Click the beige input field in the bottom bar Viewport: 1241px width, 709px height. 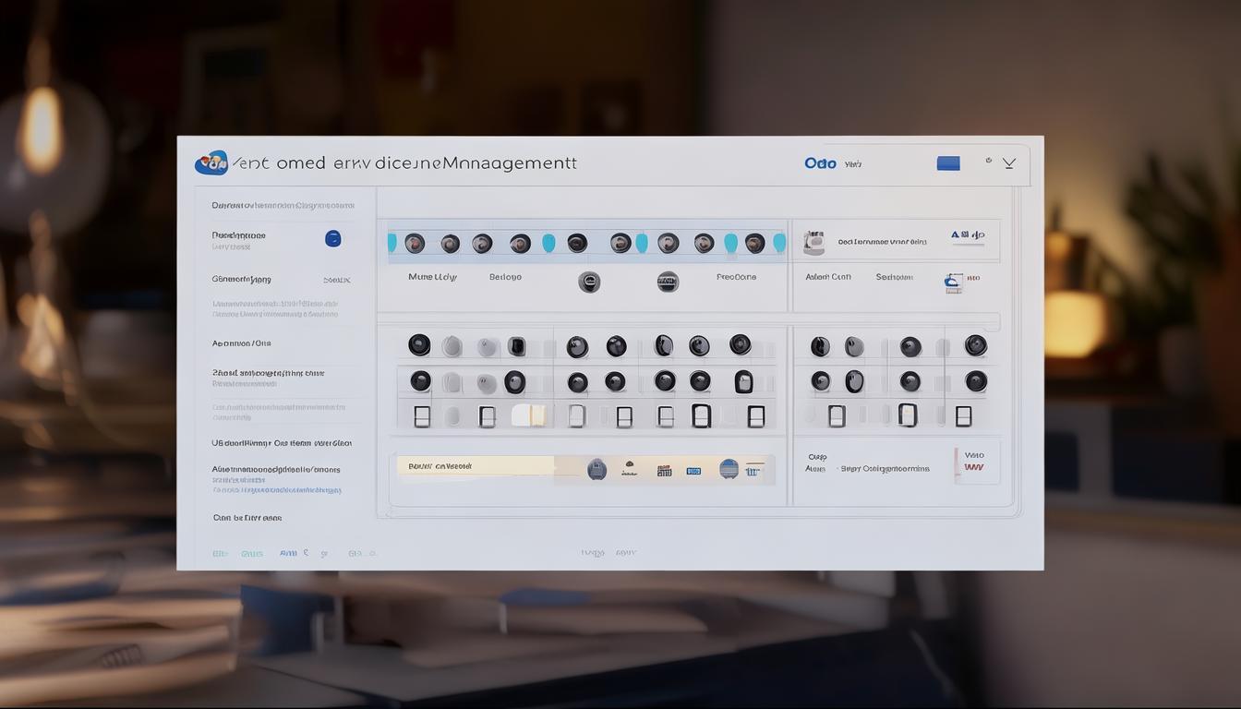[475, 466]
